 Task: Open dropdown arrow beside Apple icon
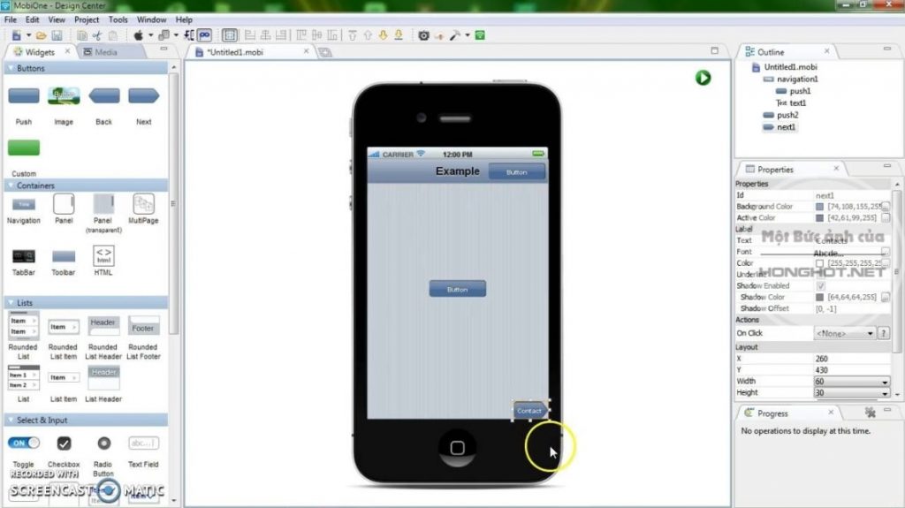[150, 36]
